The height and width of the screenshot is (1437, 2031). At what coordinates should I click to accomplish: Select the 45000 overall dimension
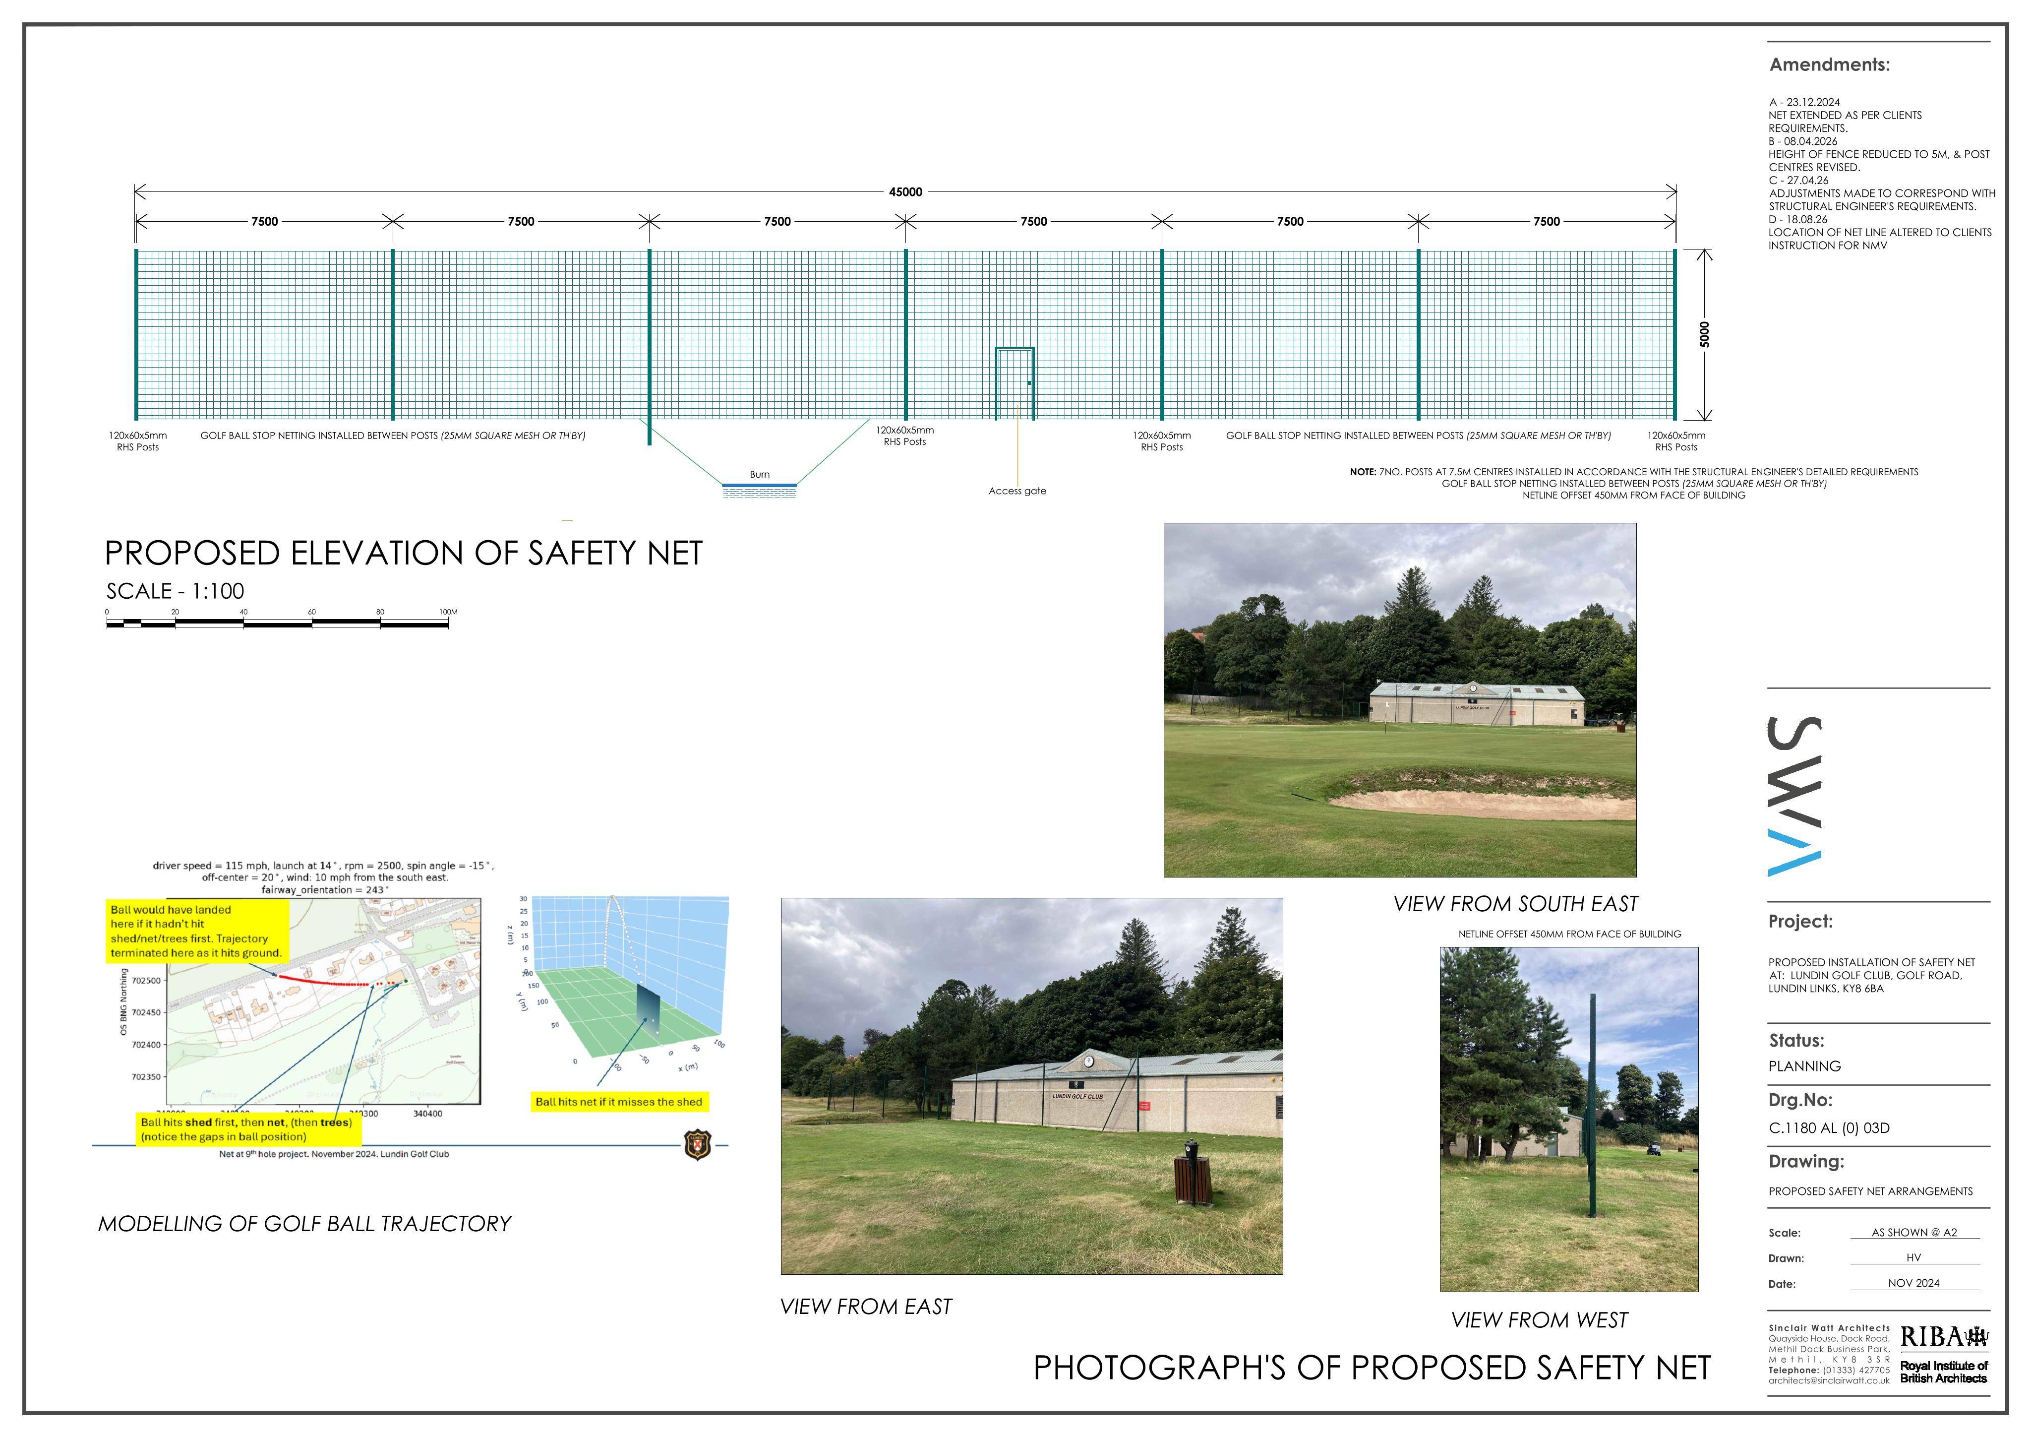(905, 191)
